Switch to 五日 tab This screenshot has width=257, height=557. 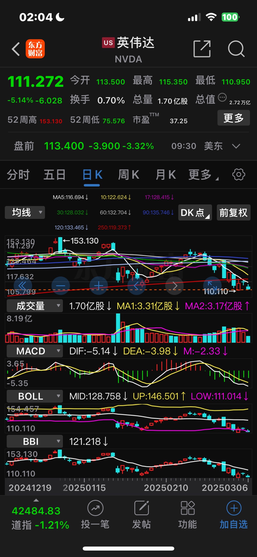pyautogui.click(x=55, y=175)
